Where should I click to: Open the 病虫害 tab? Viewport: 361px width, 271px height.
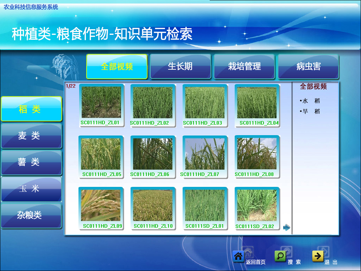[308, 67]
